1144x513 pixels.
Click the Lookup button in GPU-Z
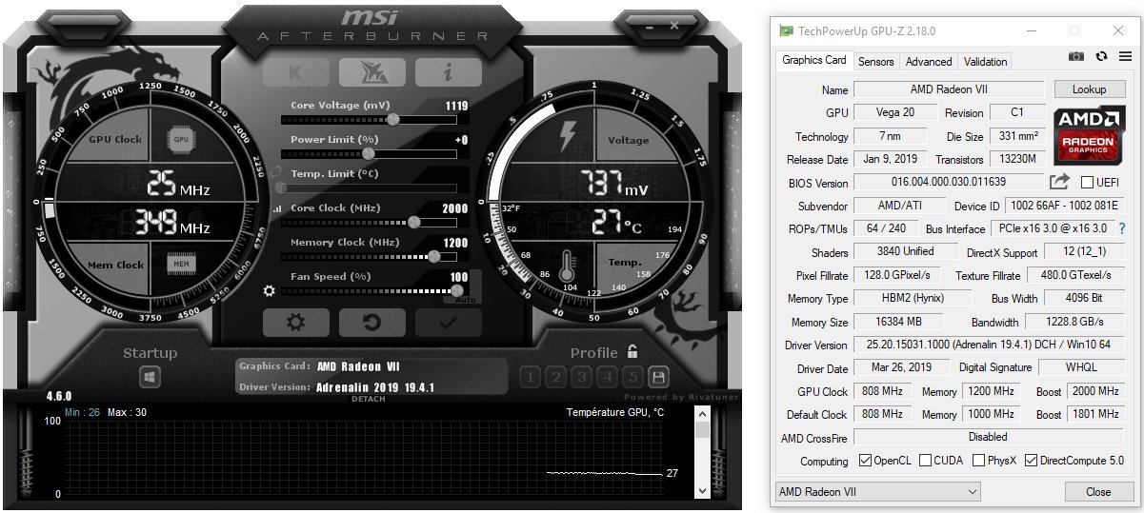1089,89
